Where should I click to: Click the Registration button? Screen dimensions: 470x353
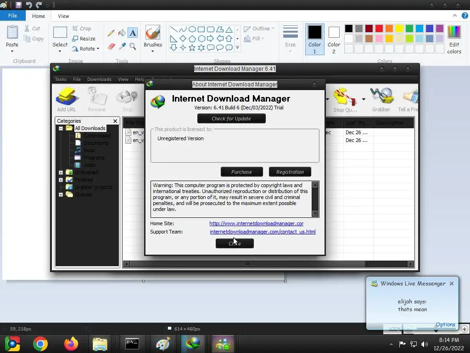pos(290,172)
